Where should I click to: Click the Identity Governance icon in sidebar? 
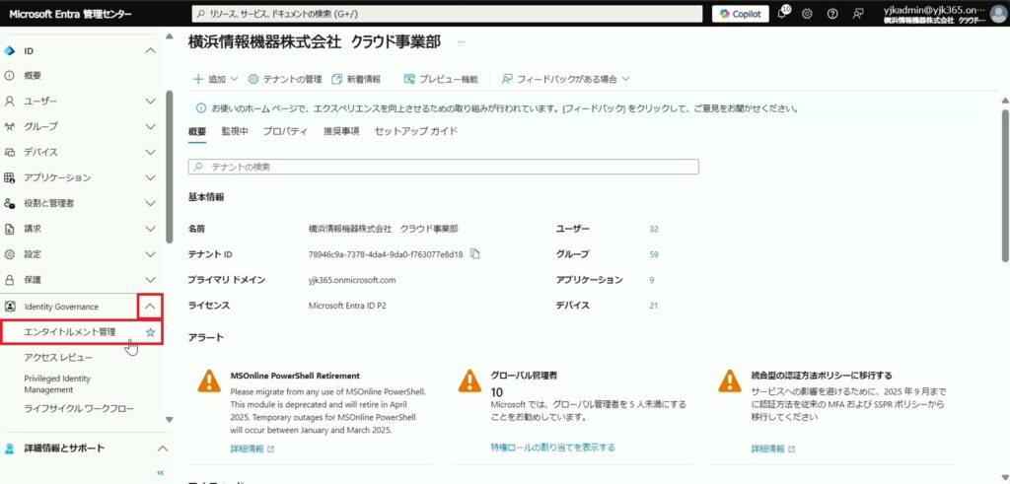pyautogui.click(x=9, y=307)
